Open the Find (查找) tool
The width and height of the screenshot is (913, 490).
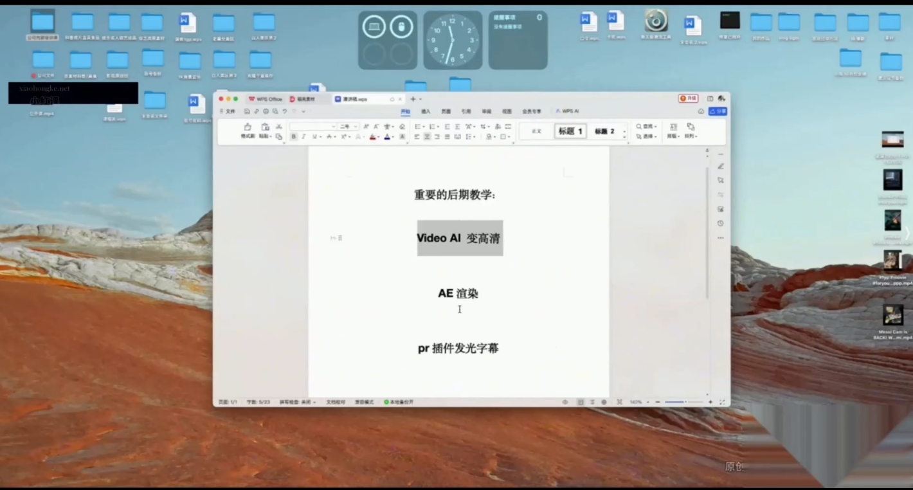(646, 127)
